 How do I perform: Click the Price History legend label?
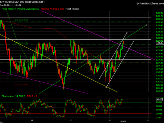9,9
